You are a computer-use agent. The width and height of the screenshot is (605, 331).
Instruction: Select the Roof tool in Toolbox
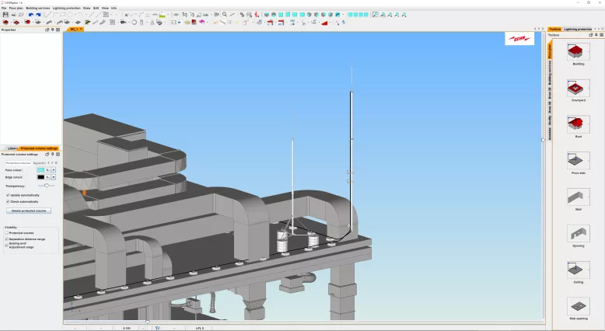pos(578,124)
